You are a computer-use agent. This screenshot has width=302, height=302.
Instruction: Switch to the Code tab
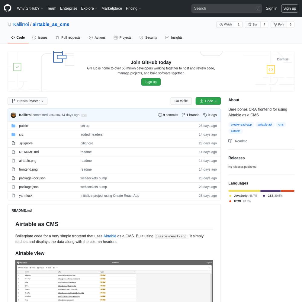pos(18,37)
